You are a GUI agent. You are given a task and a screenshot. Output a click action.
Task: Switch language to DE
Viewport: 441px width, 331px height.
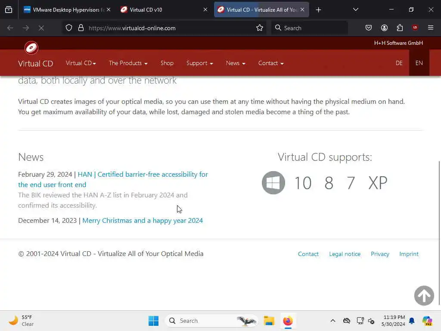[x=399, y=63]
